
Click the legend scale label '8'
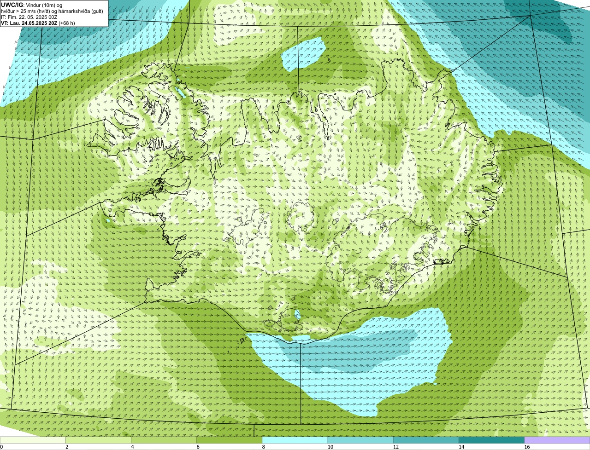point(263,447)
